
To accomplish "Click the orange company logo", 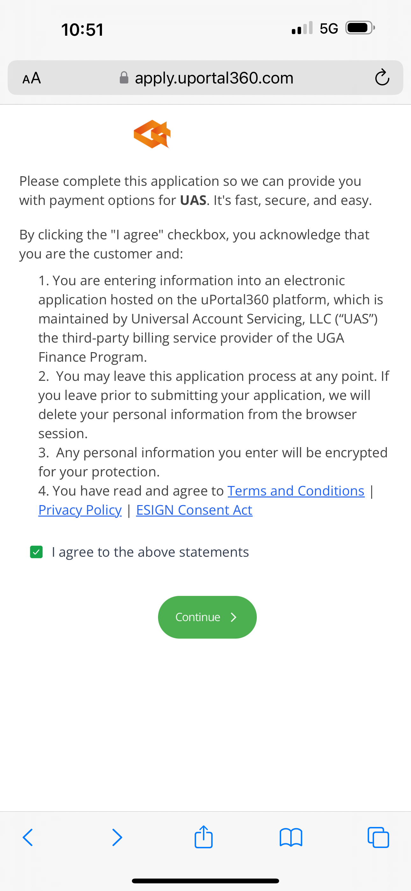I will [x=152, y=134].
